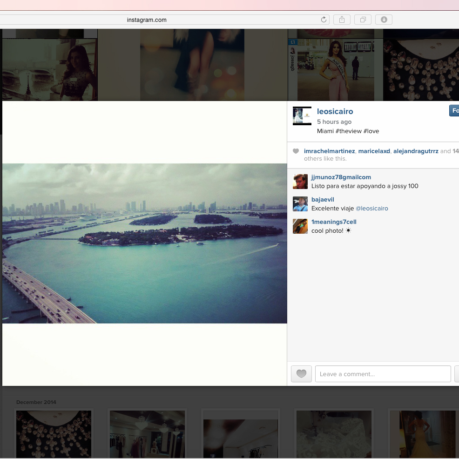Click the partially visible Follow button
Image resolution: width=459 pixels, height=459 pixels.
click(454, 111)
